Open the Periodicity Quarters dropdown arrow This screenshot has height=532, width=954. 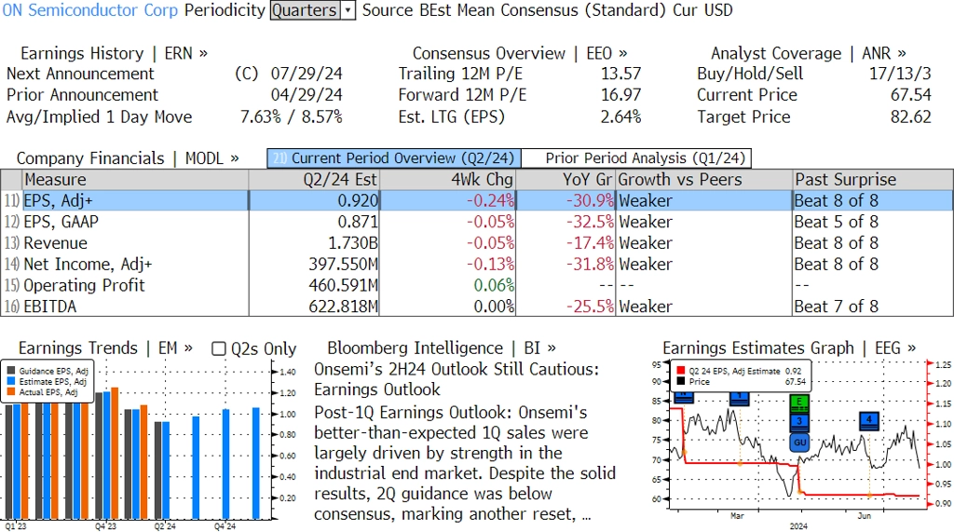tap(348, 10)
